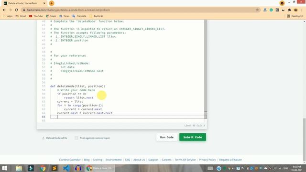Image resolution: width=306 pixels, height=172 pixels.
Task: Run the code
Action: (167, 137)
